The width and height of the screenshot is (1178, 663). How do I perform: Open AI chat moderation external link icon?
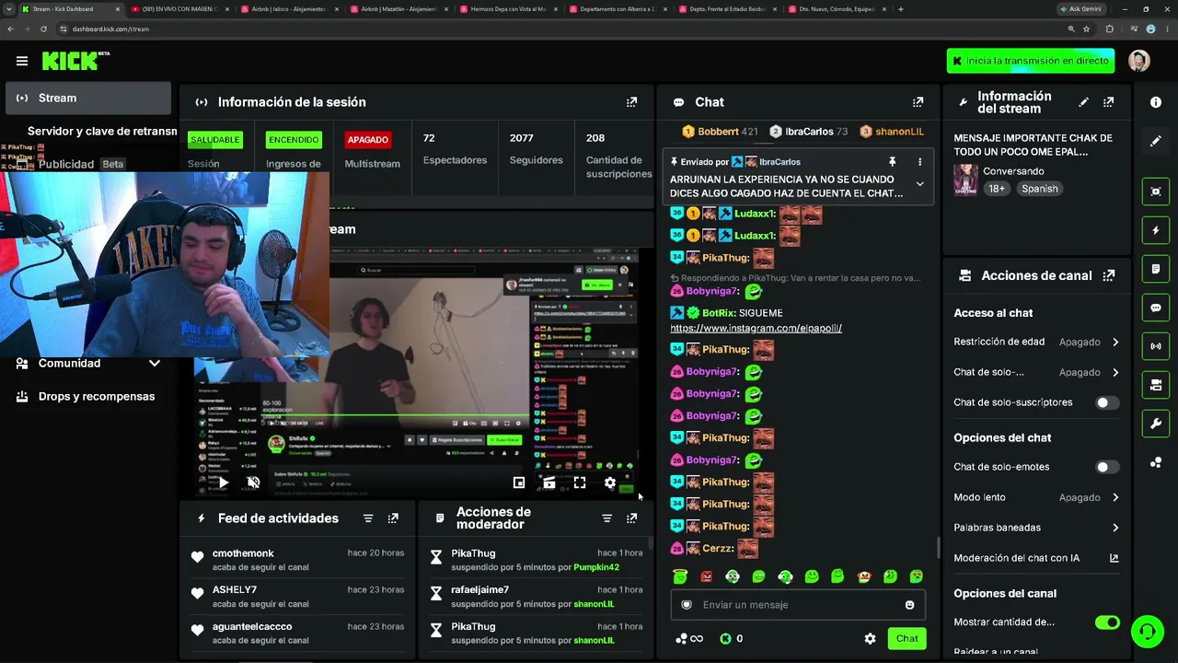[1114, 558]
